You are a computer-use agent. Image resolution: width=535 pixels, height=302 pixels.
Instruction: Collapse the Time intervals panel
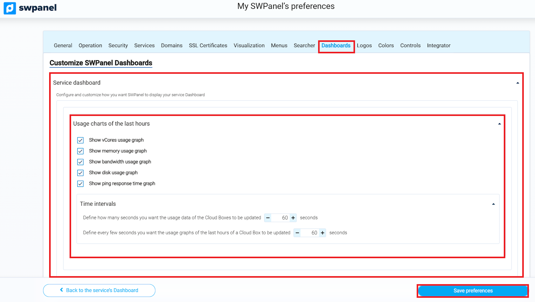[494, 204]
